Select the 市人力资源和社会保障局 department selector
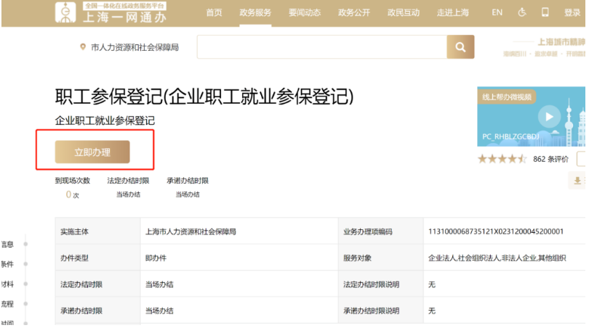This screenshot has width=589, height=328. [x=135, y=47]
